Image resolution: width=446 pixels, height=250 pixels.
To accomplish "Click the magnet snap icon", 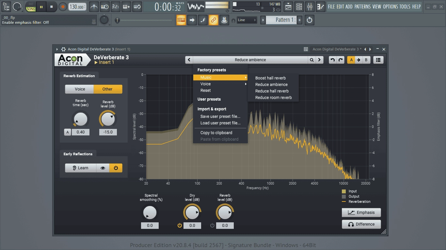I will (x=233, y=20).
